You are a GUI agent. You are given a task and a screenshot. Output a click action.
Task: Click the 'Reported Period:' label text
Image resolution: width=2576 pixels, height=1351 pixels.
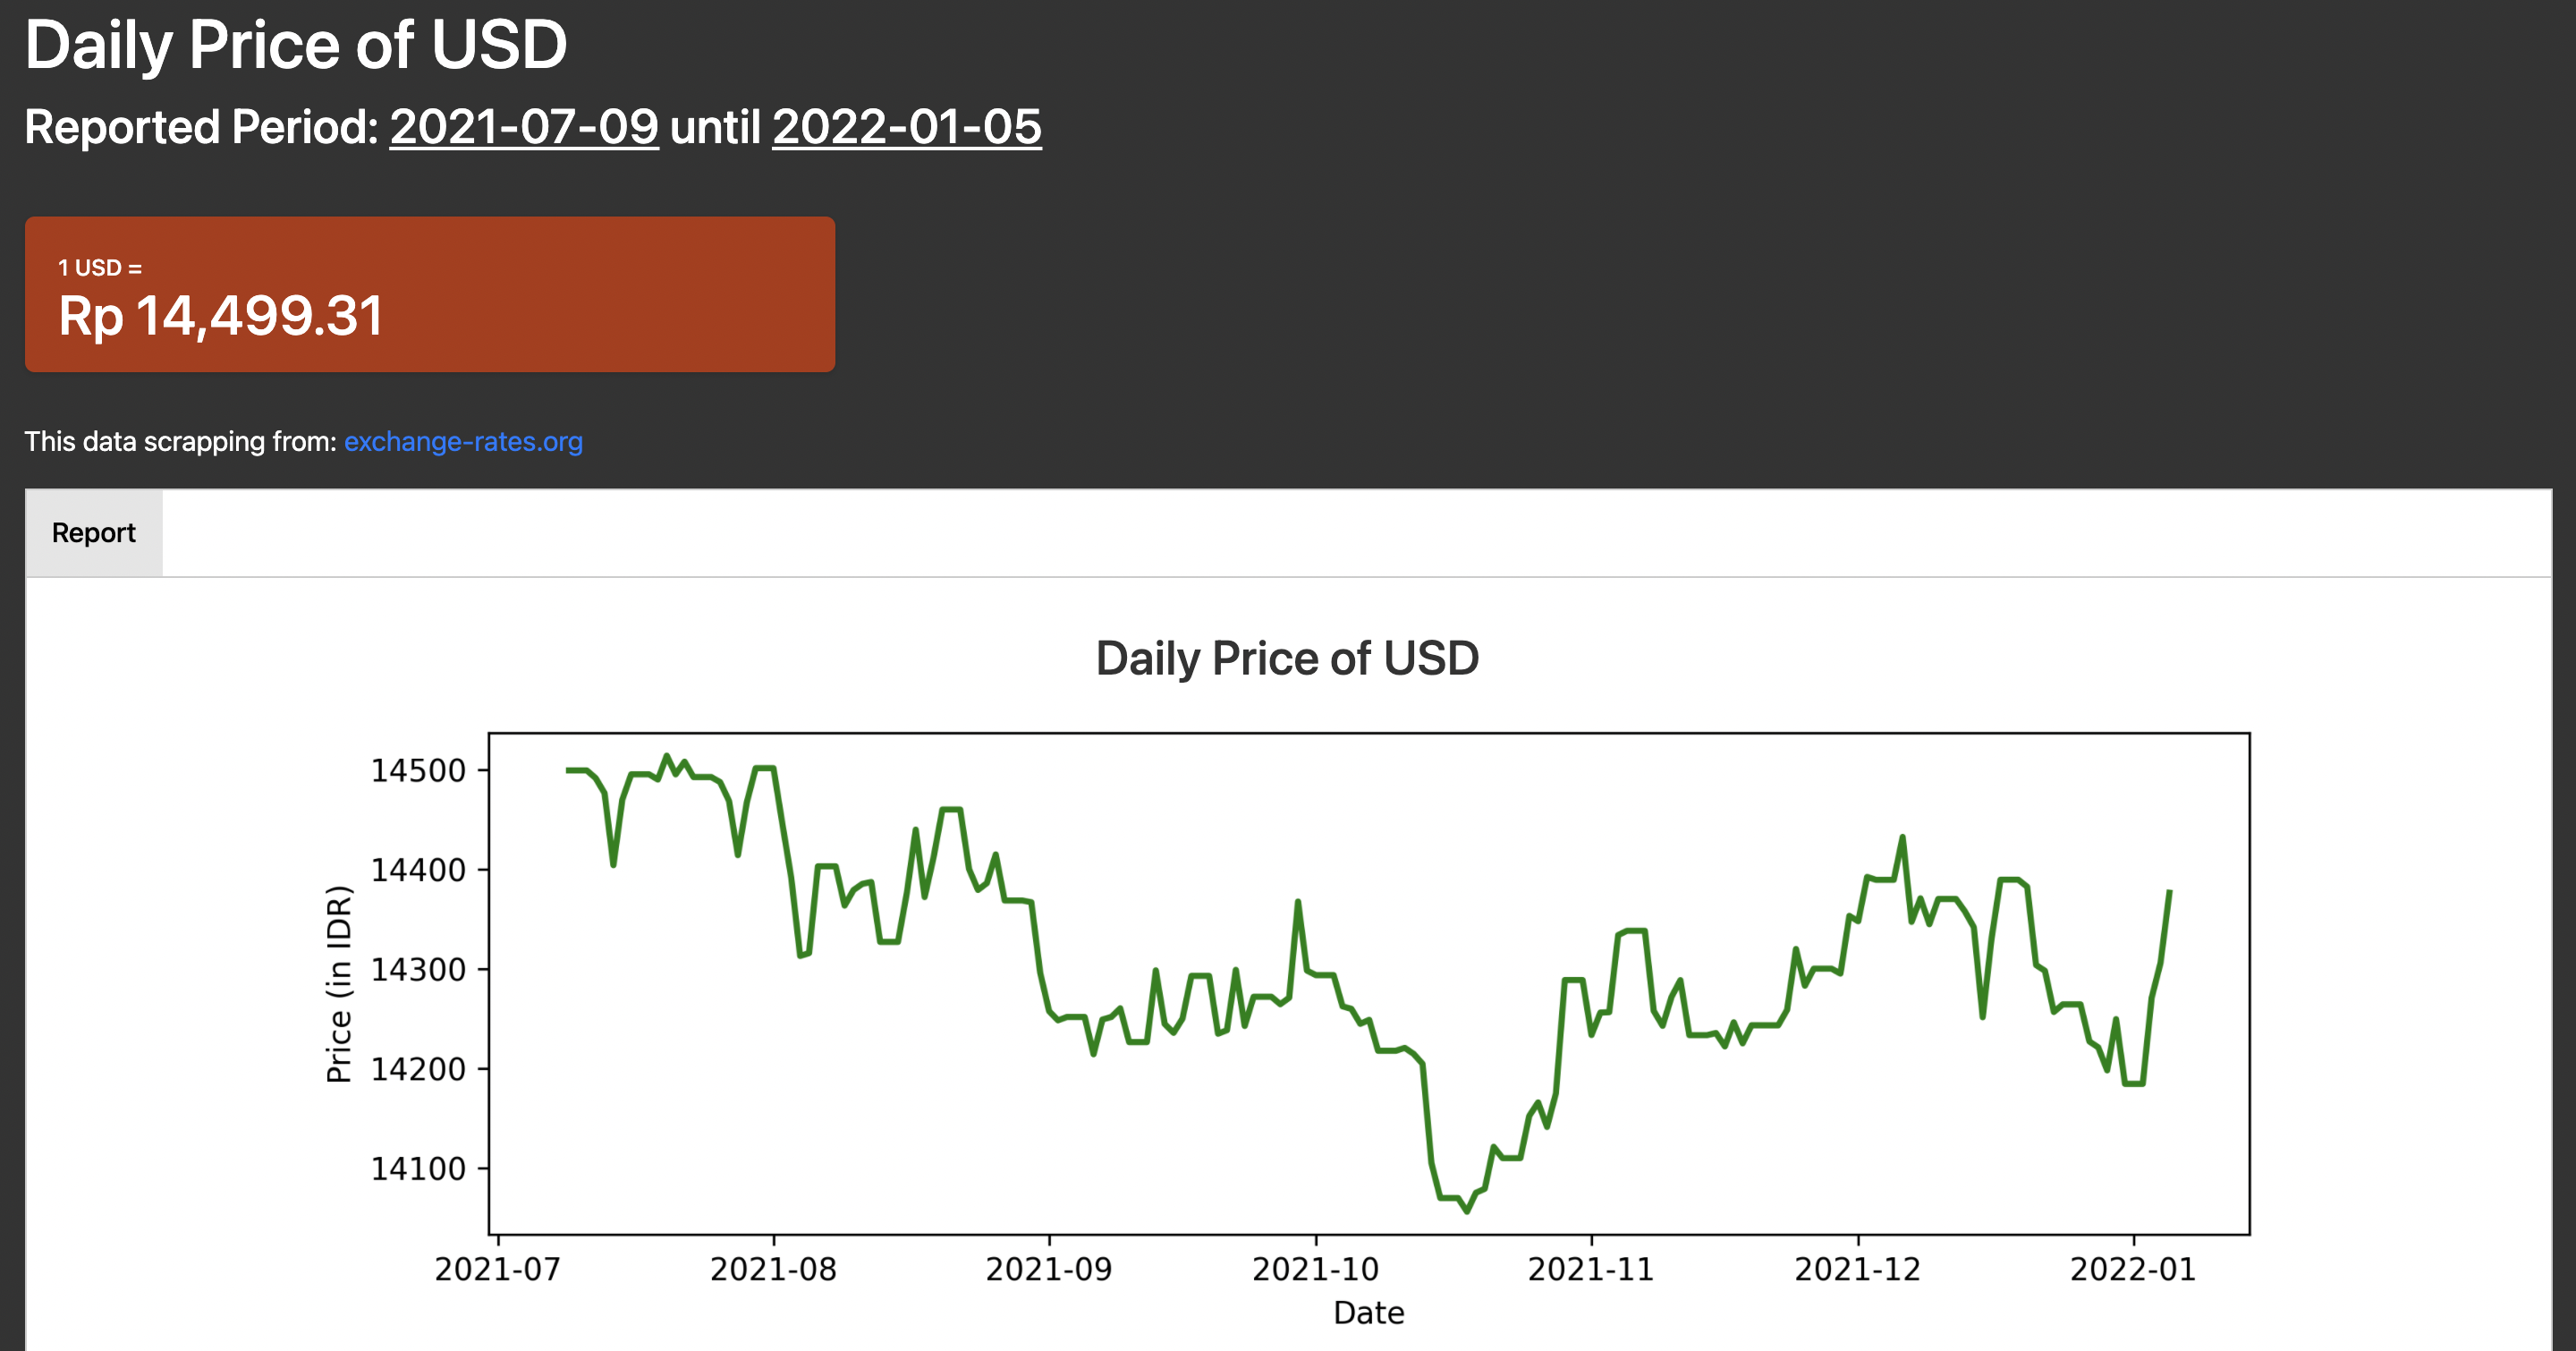201,127
